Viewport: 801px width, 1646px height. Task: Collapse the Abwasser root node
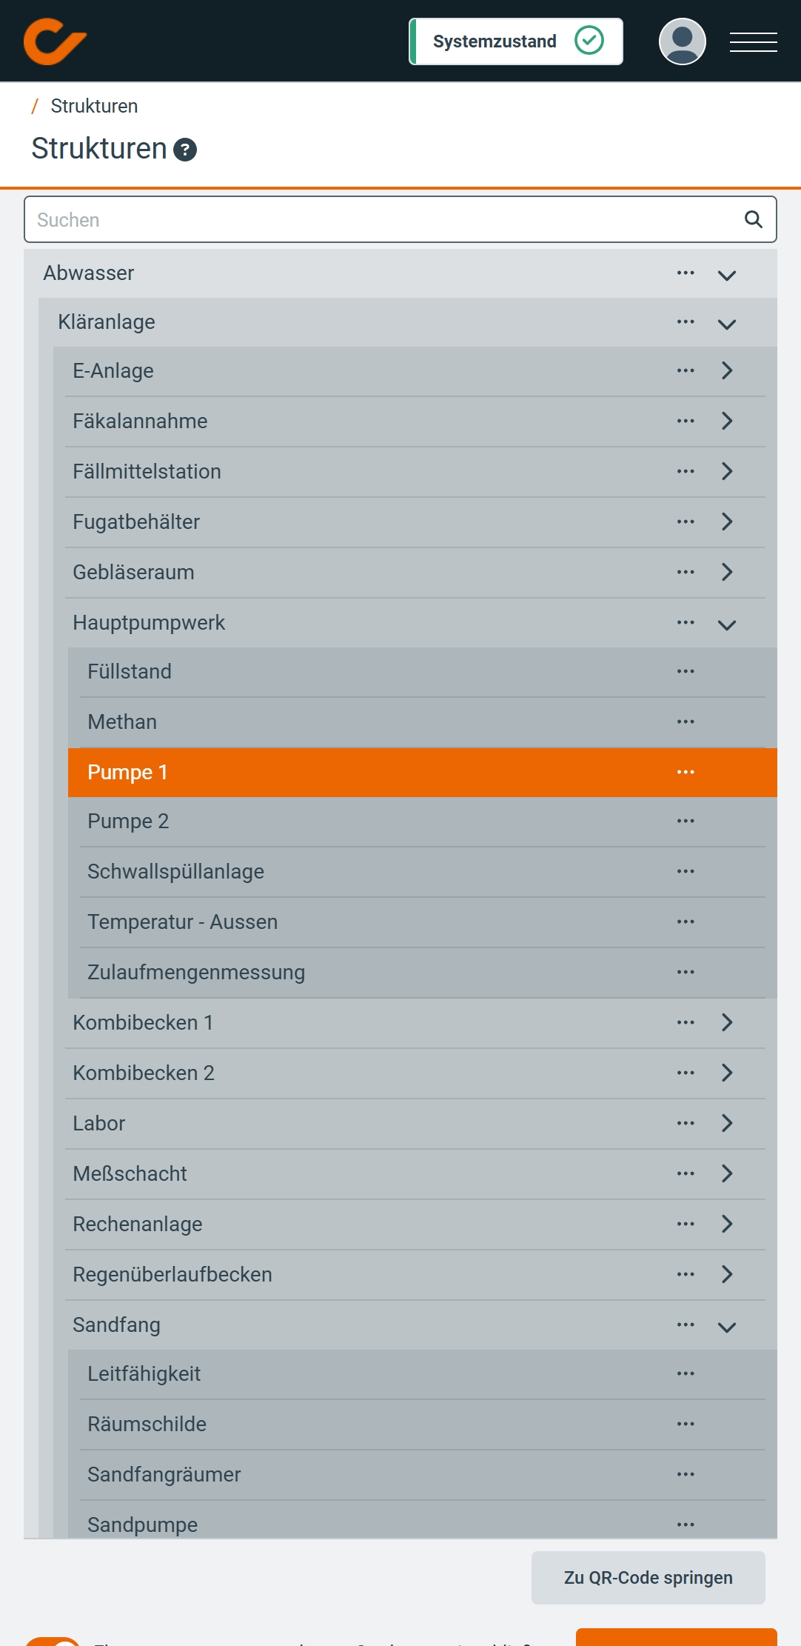click(727, 274)
